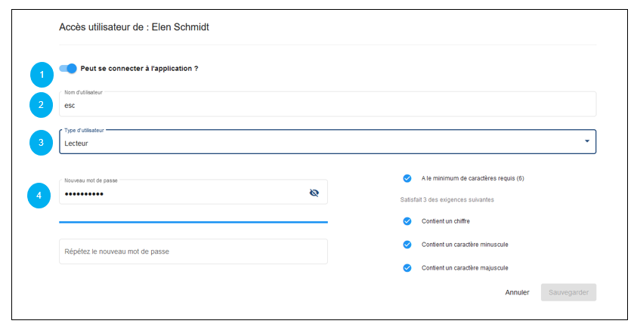Click the 'Accès utilisateur de : Elen Schmidt' heading
Image resolution: width=634 pixels, height=330 pixels.
[x=134, y=27]
